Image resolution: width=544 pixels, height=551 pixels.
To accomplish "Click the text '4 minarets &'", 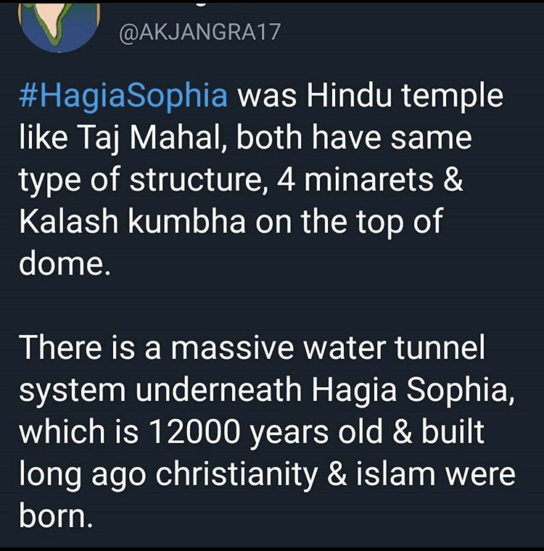I will (370, 179).
